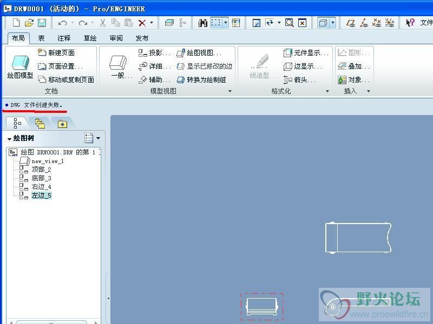Select the folder browser navigator tab

point(40,124)
